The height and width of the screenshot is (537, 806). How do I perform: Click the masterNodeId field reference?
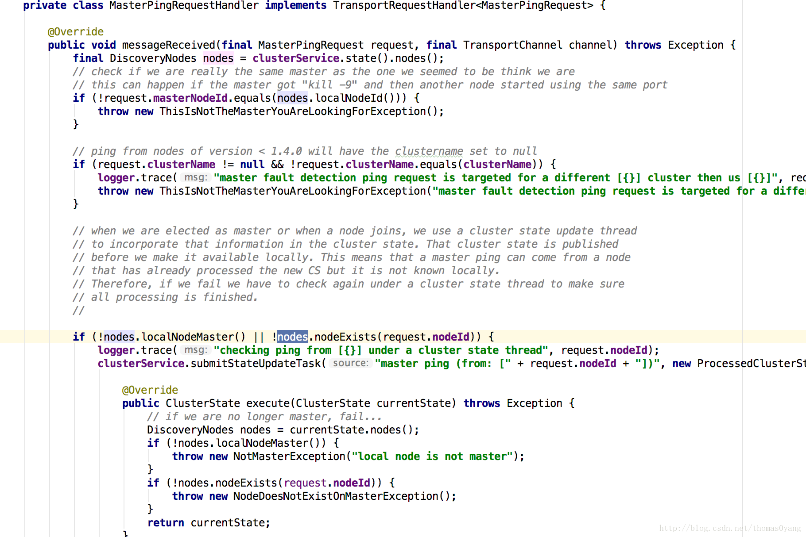190,98
